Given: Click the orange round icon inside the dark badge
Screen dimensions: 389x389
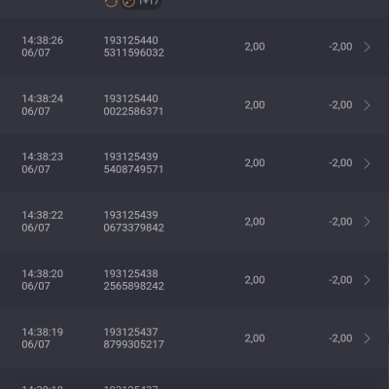Looking at the screenshot, I should coord(128,3).
